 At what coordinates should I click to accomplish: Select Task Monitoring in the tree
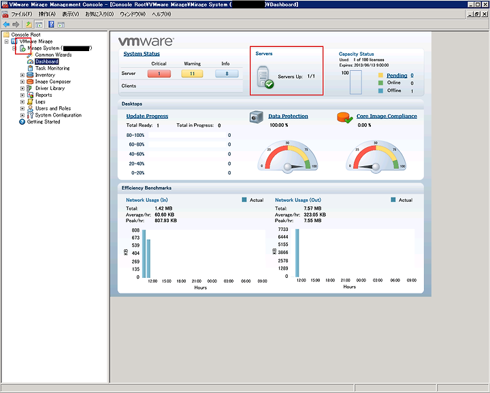tap(52, 68)
